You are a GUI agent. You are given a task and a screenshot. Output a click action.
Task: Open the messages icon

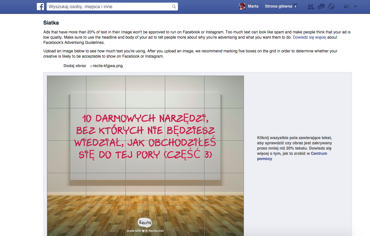[x=321, y=7]
